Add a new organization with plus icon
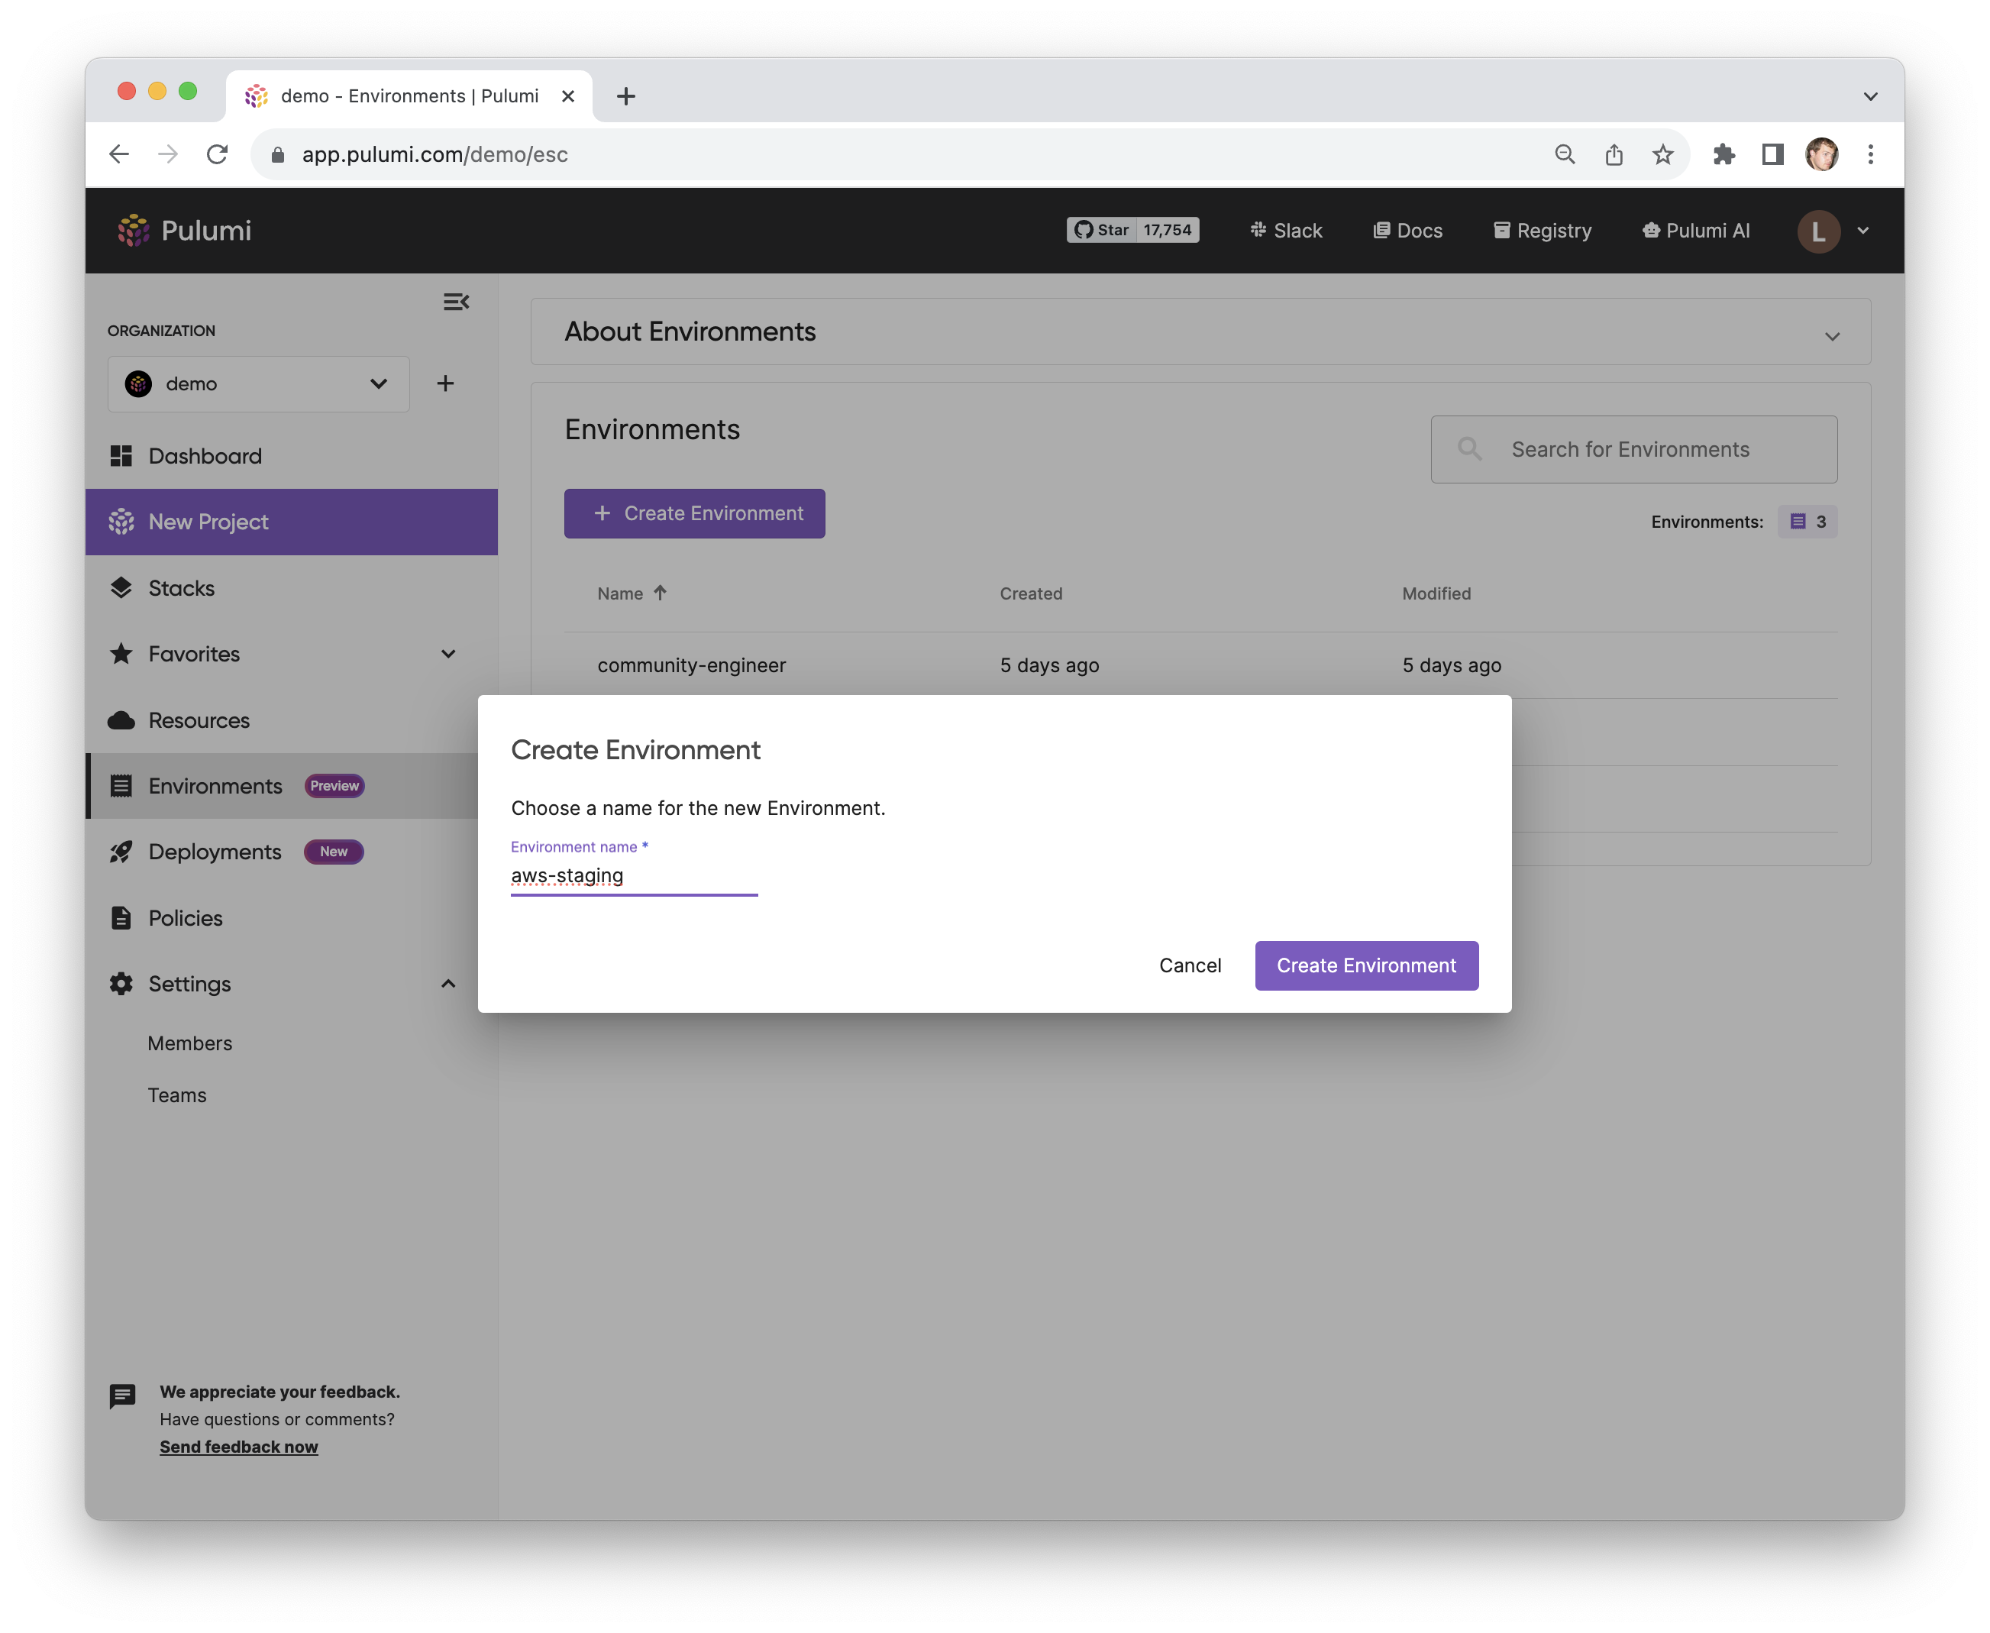Viewport: 1990px width, 1633px height. pos(446,383)
